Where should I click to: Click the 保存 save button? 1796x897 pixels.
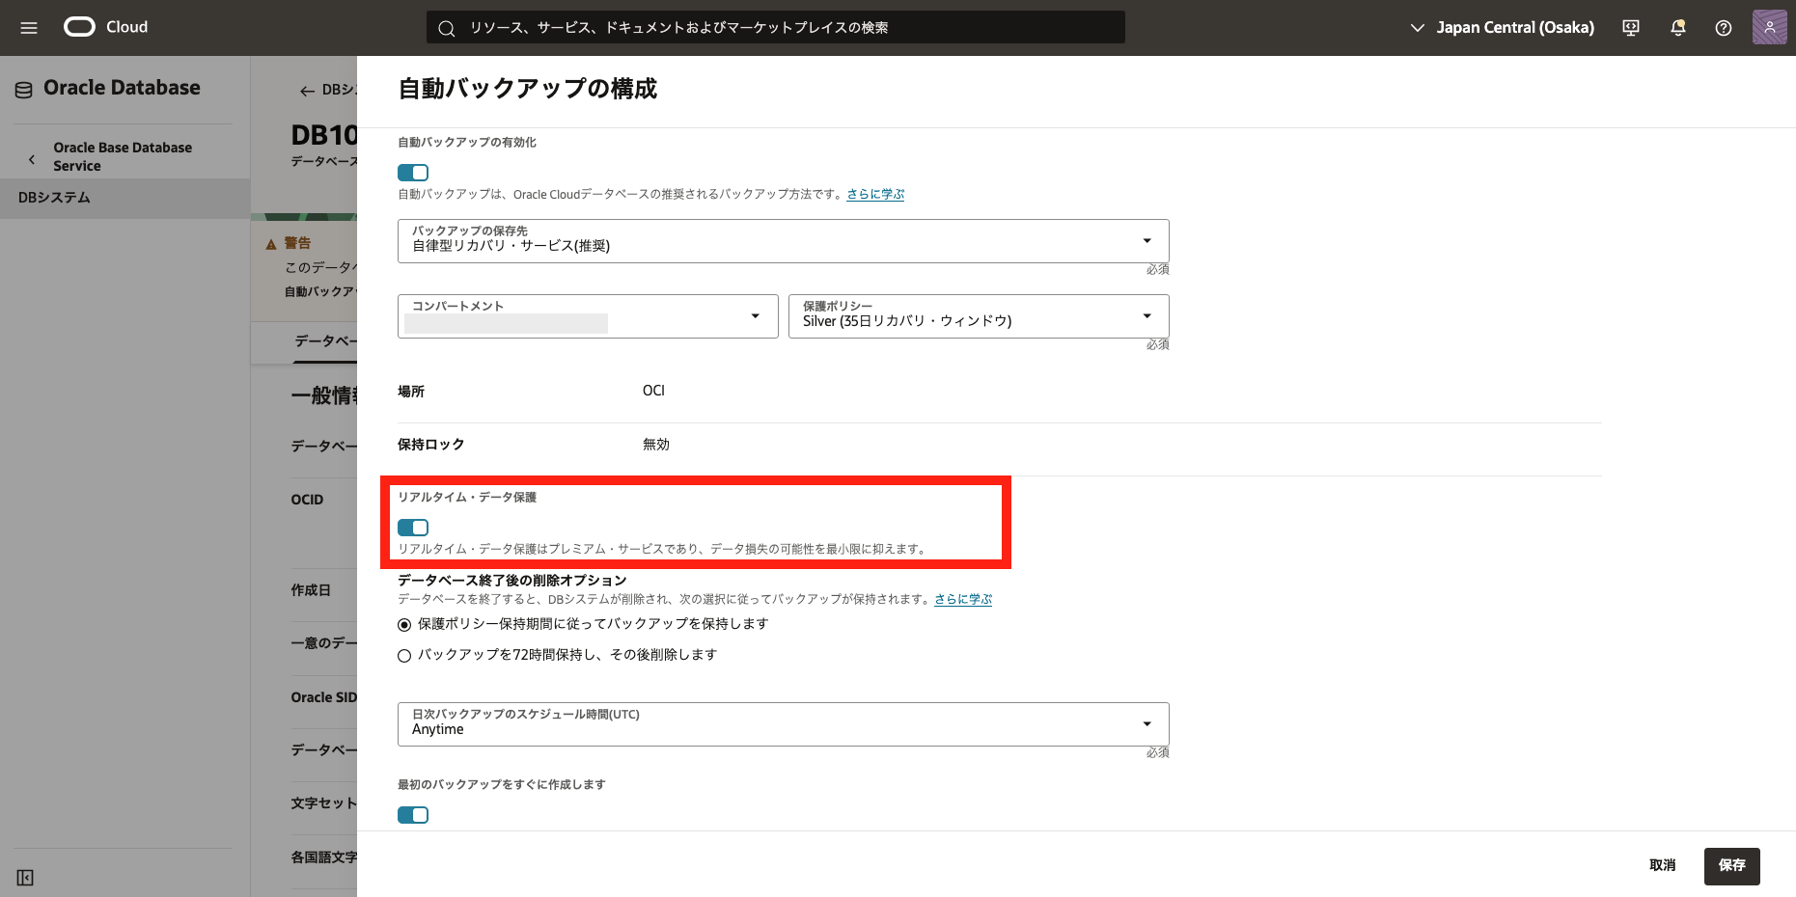click(x=1731, y=865)
